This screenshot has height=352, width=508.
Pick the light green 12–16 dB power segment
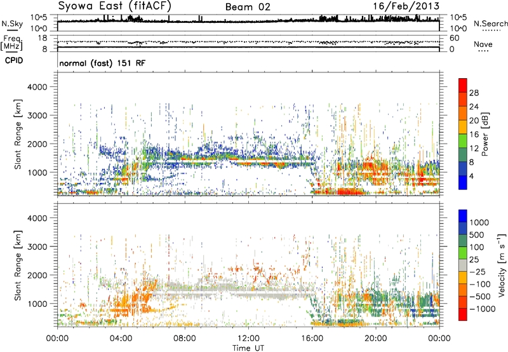(463, 142)
